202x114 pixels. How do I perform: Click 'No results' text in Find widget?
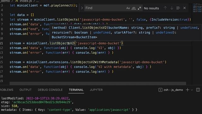pyautogui.click(x=151, y=8)
